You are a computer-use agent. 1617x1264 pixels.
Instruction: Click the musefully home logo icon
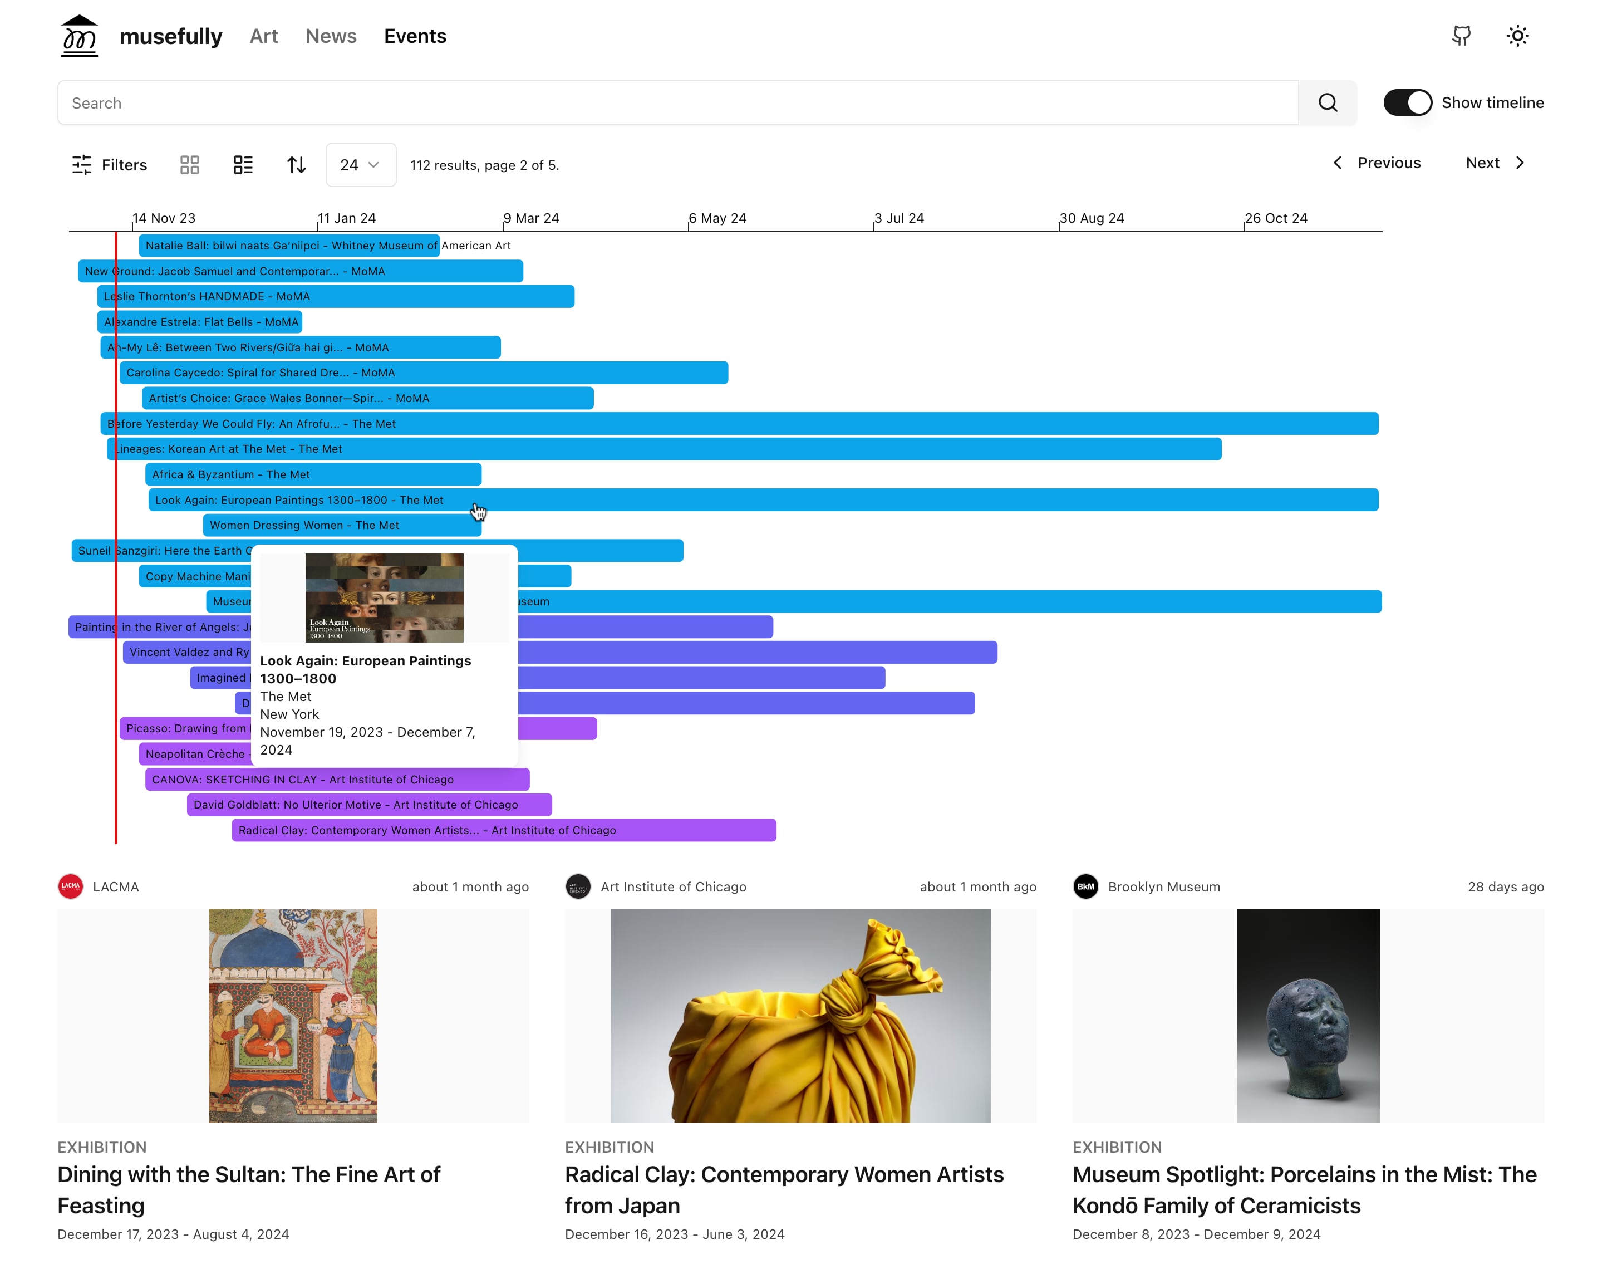point(78,36)
